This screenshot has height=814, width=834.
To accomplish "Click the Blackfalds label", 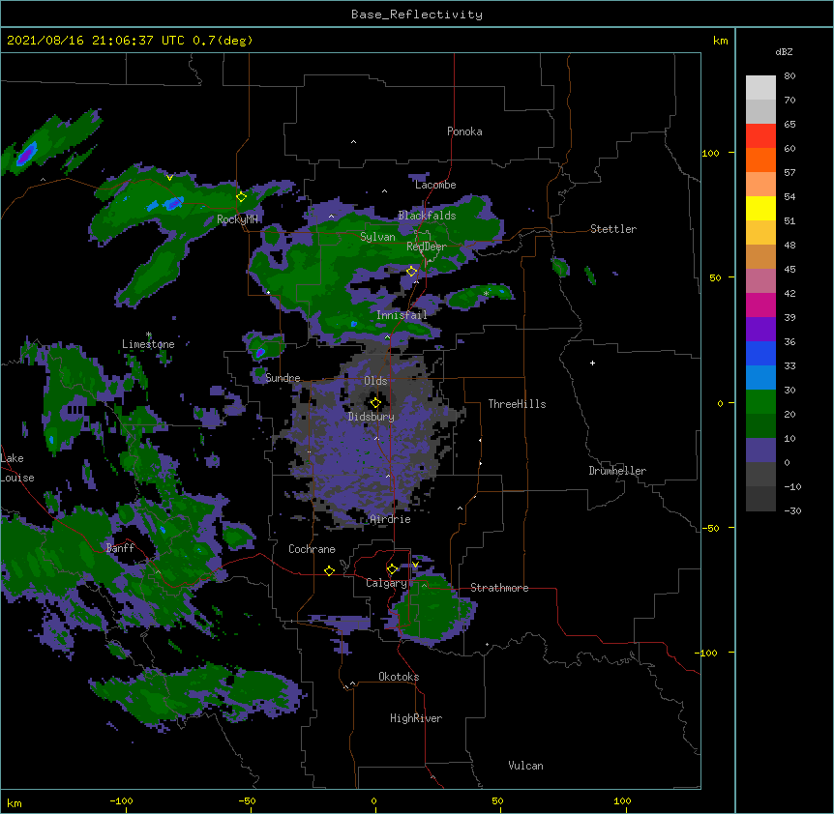I will coord(427,216).
